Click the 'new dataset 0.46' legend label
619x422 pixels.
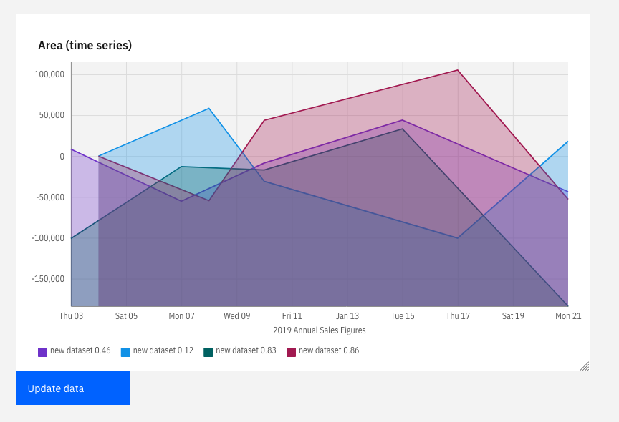pos(80,350)
